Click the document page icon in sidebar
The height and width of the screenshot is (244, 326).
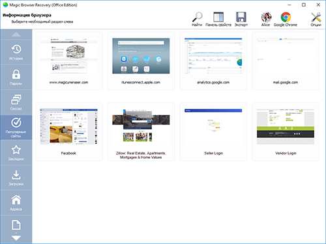pos(16,225)
